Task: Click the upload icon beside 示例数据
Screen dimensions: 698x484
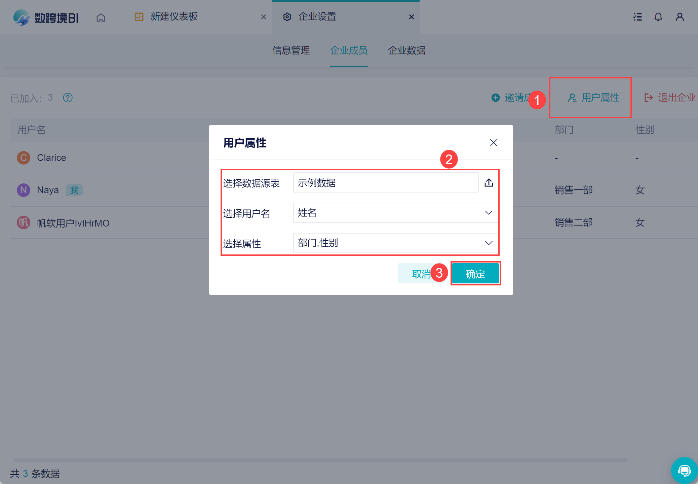Action: pyautogui.click(x=489, y=183)
